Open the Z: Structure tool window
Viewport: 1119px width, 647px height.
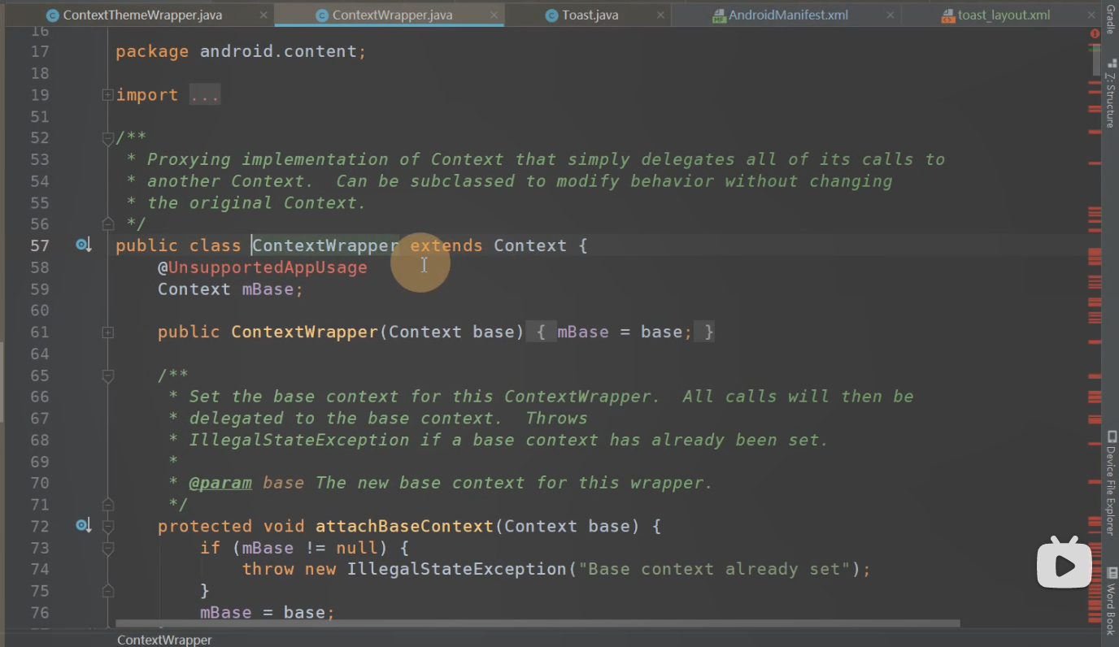[x=1111, y=94]
